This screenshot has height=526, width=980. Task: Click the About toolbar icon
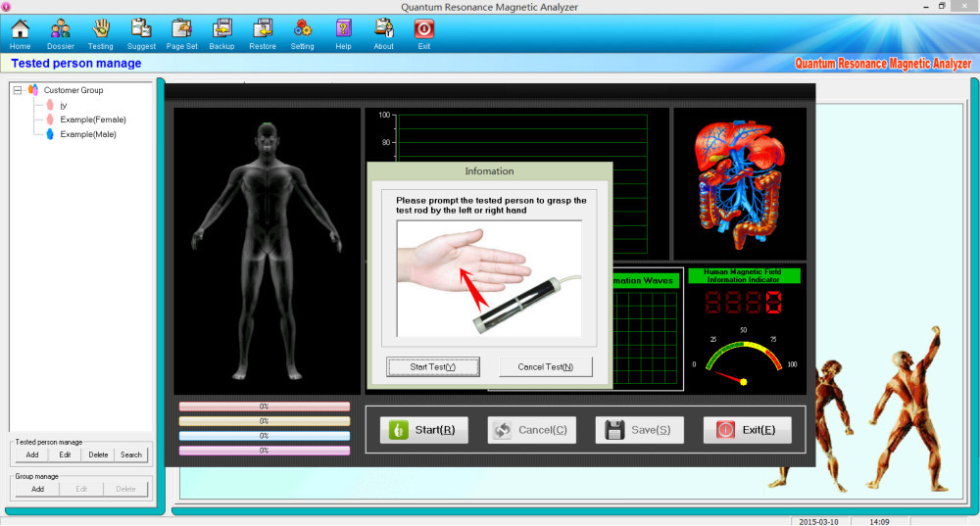(383, 30)
